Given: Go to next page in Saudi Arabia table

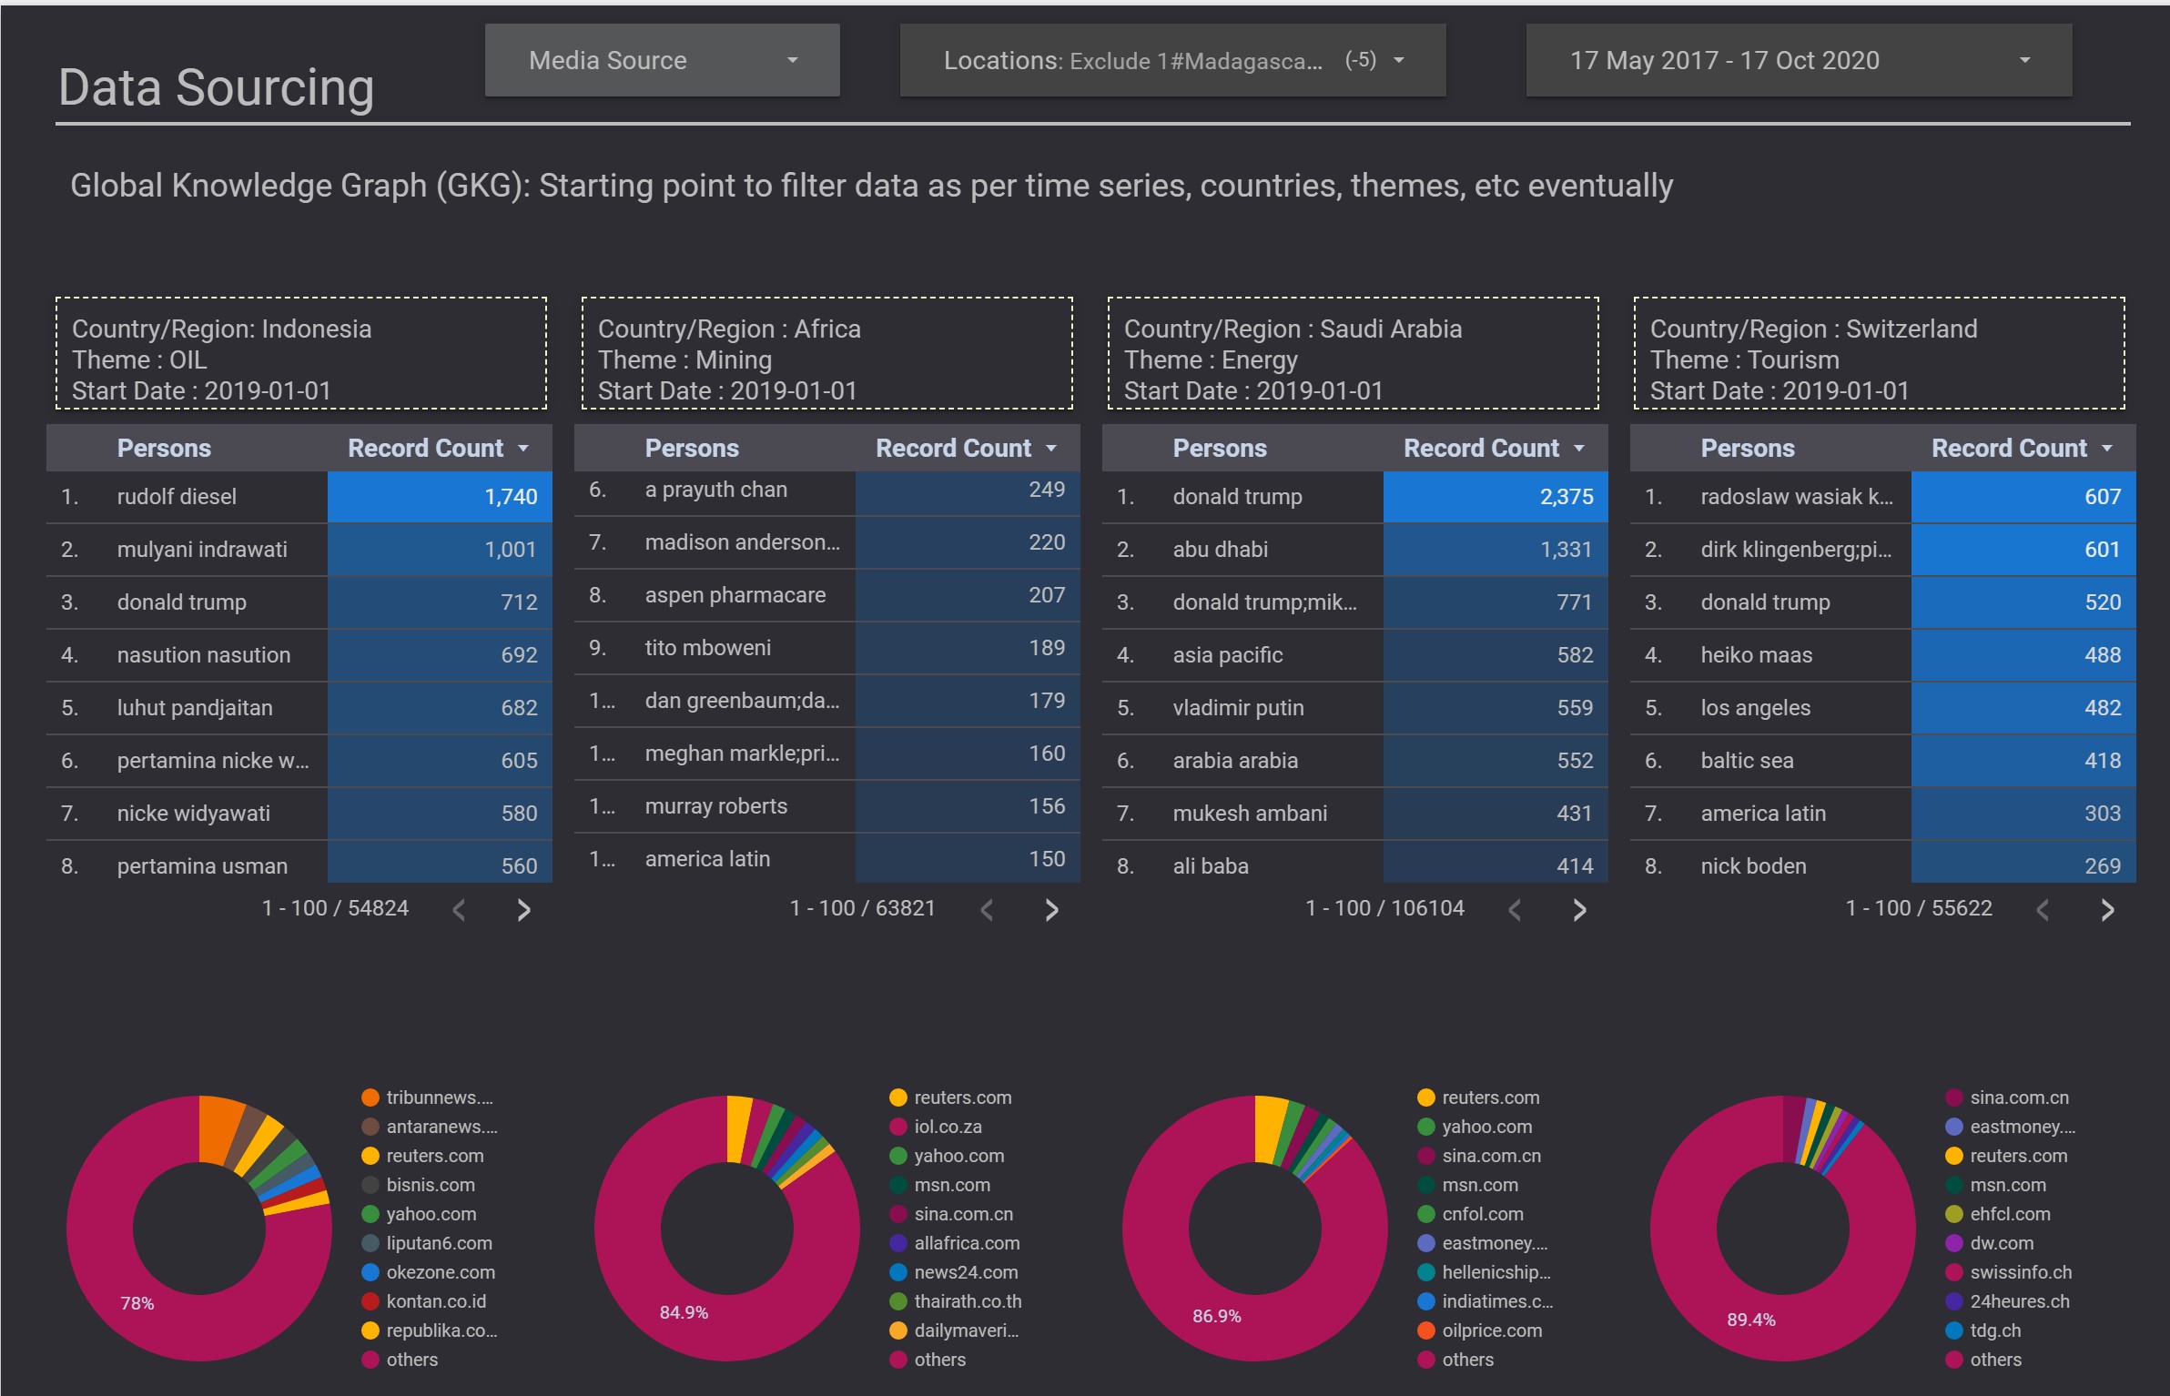Looking at the screenshot, I should [1579, 910].
